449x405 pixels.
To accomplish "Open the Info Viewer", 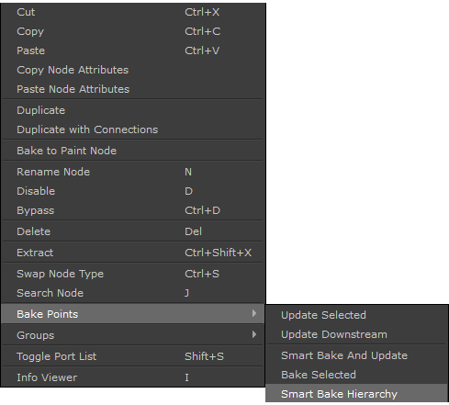I will click(x=133, y=377).
